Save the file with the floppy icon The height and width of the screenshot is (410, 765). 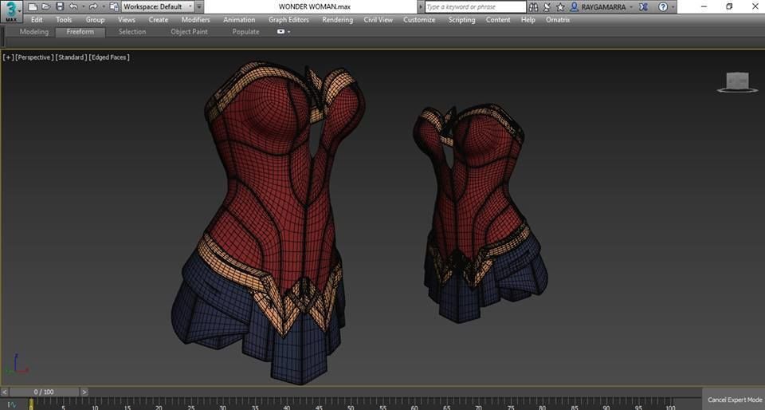[x=60, y=7]
